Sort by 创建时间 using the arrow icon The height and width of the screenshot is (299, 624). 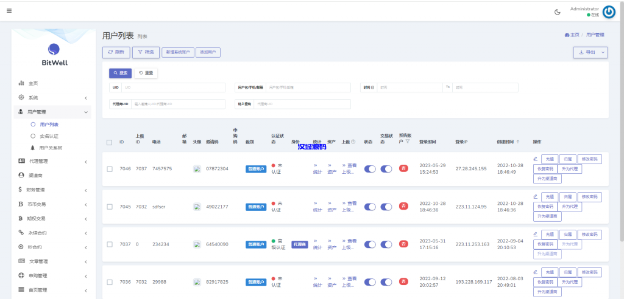tap(519, 142)
